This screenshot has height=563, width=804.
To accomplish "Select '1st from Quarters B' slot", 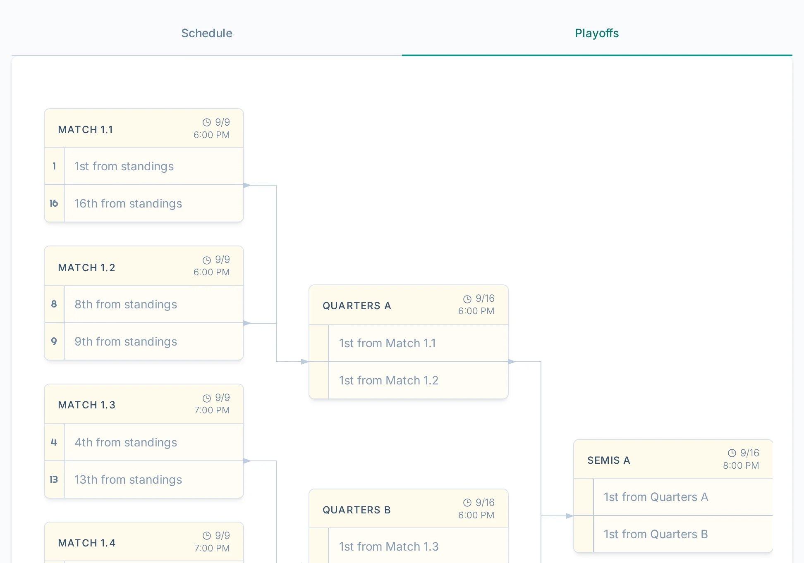I will click(673, 534).
